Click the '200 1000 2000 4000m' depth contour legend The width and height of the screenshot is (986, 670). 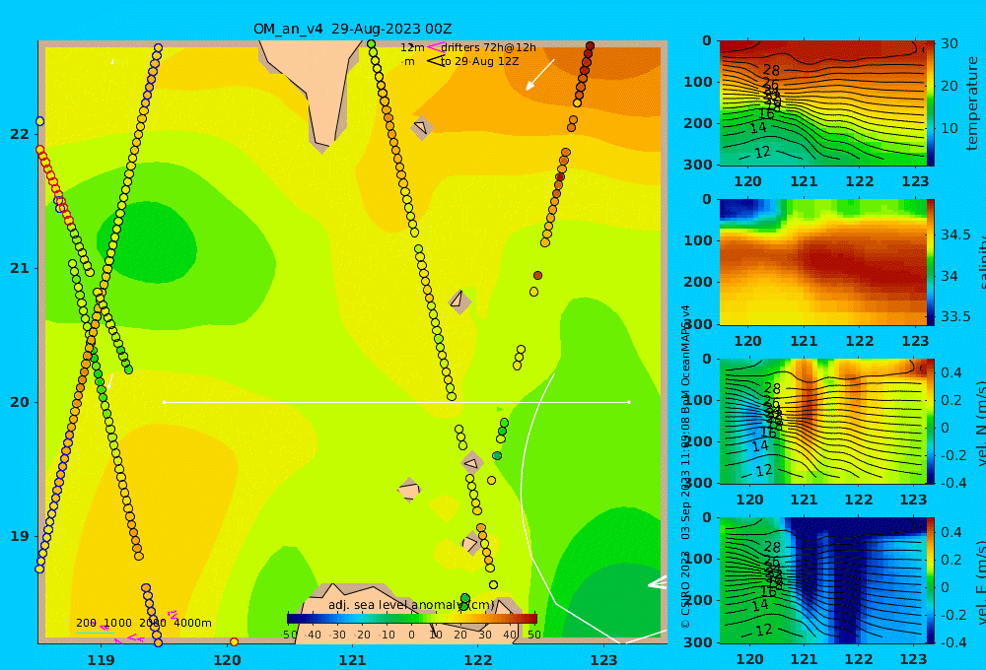click(143, 623)
